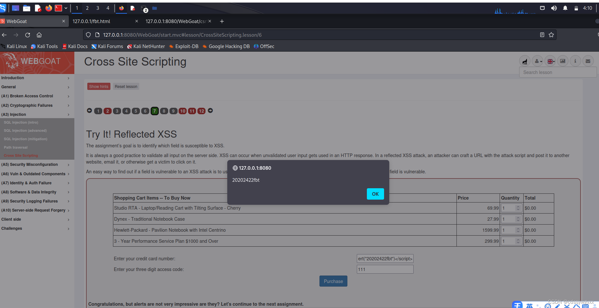Viewport: 599px width, 308px height.
Task: Switch to the 127.0.0.1:8080/WebGoat/csrf tab
Action: (178, 21)
